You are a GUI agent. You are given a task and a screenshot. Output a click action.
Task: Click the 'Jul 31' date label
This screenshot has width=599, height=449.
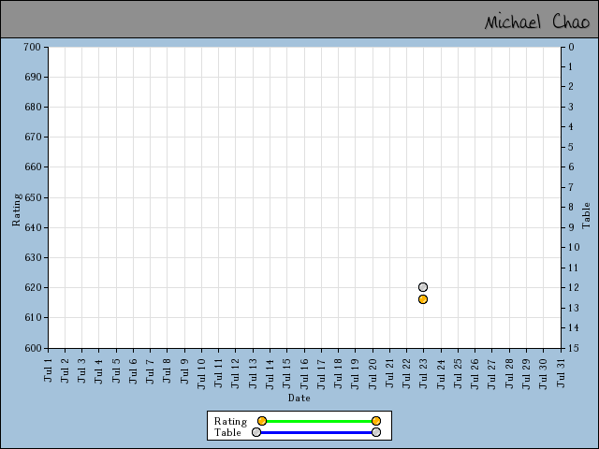(560, 373)
